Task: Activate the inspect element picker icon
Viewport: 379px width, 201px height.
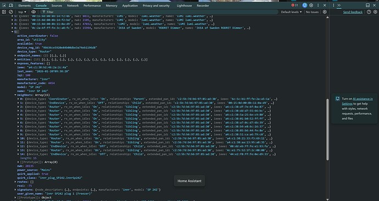Action: click(x=4, y=5)
